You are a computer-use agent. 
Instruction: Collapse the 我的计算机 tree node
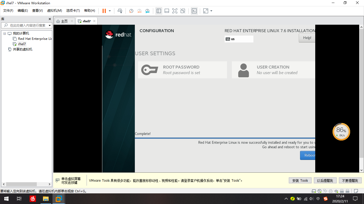click(x=5, y=33)
